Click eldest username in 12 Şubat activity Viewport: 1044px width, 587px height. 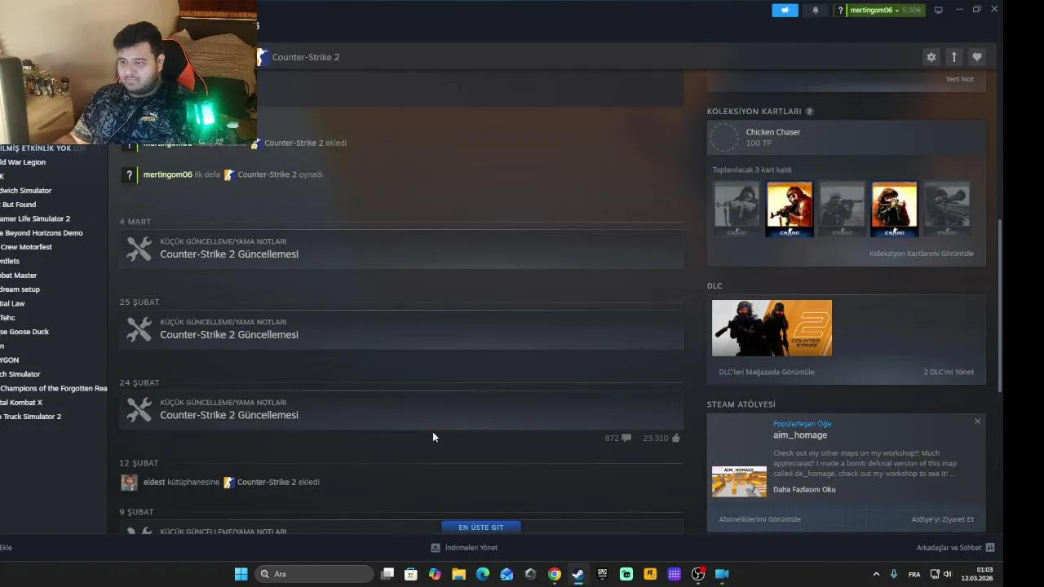coord(154,482)
